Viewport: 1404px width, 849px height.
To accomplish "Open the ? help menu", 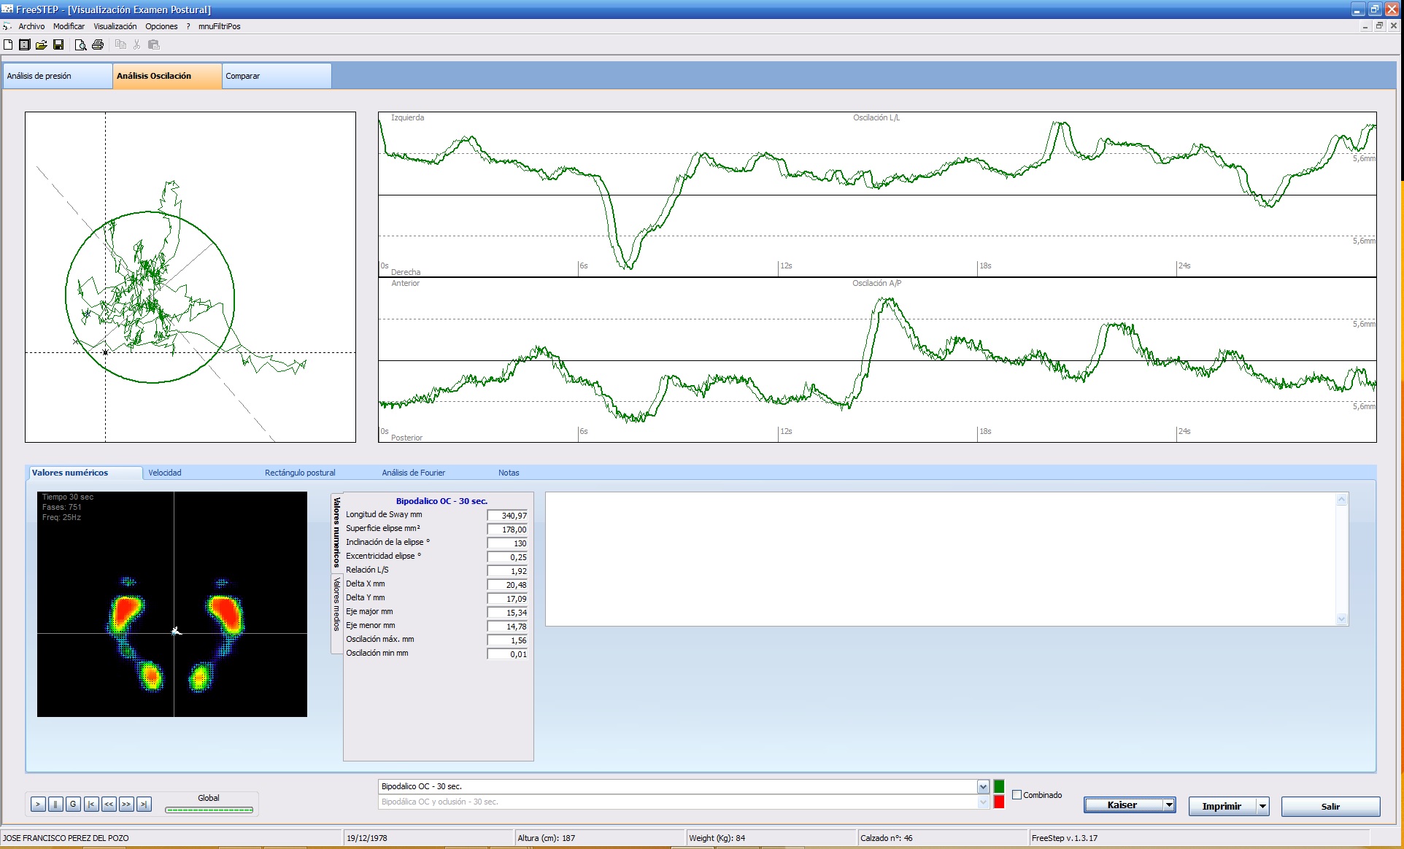I will coord(188,26).
